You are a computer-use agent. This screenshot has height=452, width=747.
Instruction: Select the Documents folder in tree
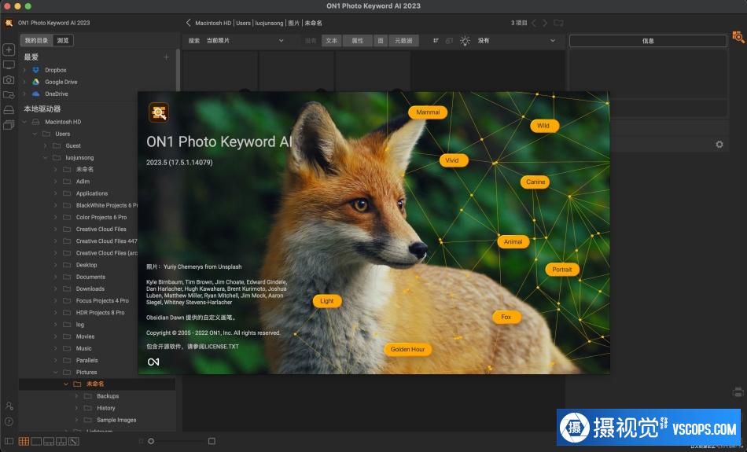(90, 277)
